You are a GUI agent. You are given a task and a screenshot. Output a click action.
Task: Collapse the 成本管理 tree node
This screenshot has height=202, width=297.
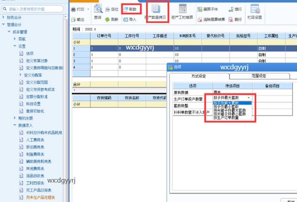point(9,32)
